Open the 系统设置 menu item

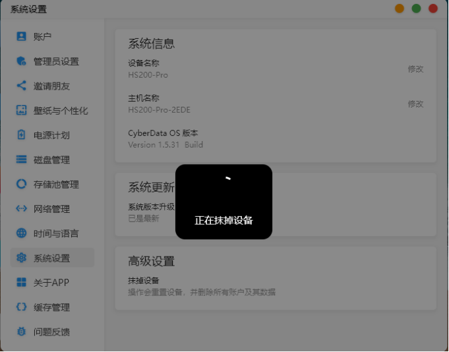[52, 258]
